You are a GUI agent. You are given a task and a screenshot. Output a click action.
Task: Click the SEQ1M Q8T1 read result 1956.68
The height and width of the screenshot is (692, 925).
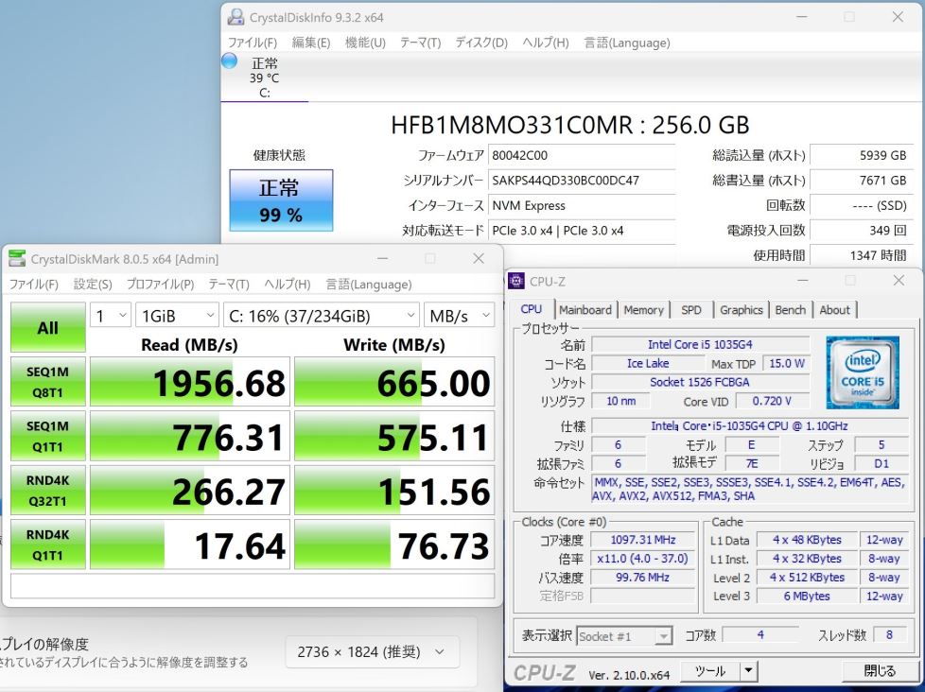(x=190, y=382)
